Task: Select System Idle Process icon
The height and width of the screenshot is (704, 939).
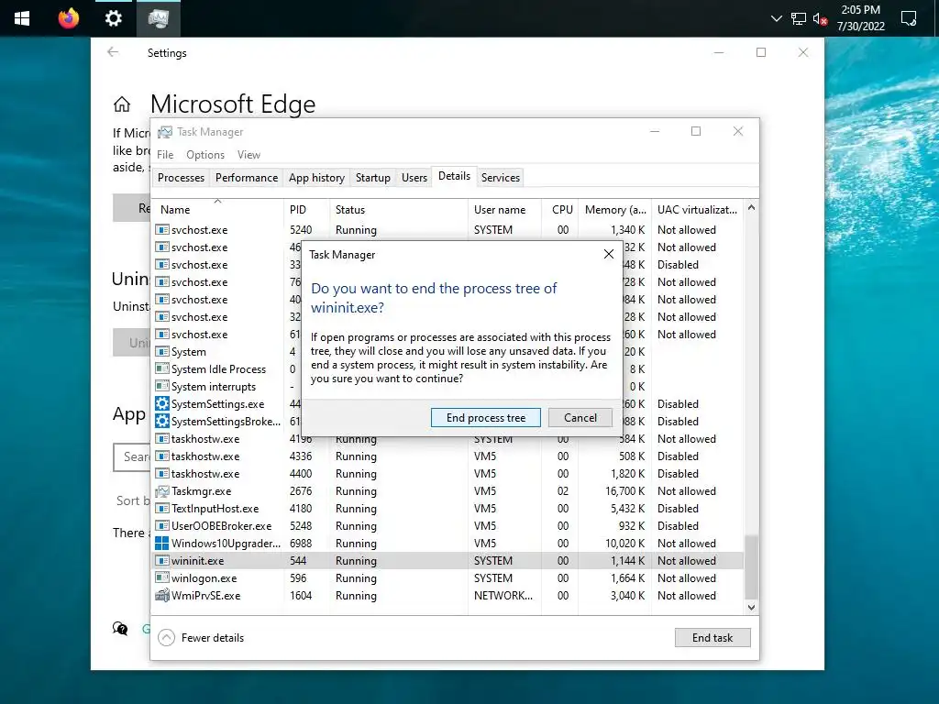Action: pos(161,368)
